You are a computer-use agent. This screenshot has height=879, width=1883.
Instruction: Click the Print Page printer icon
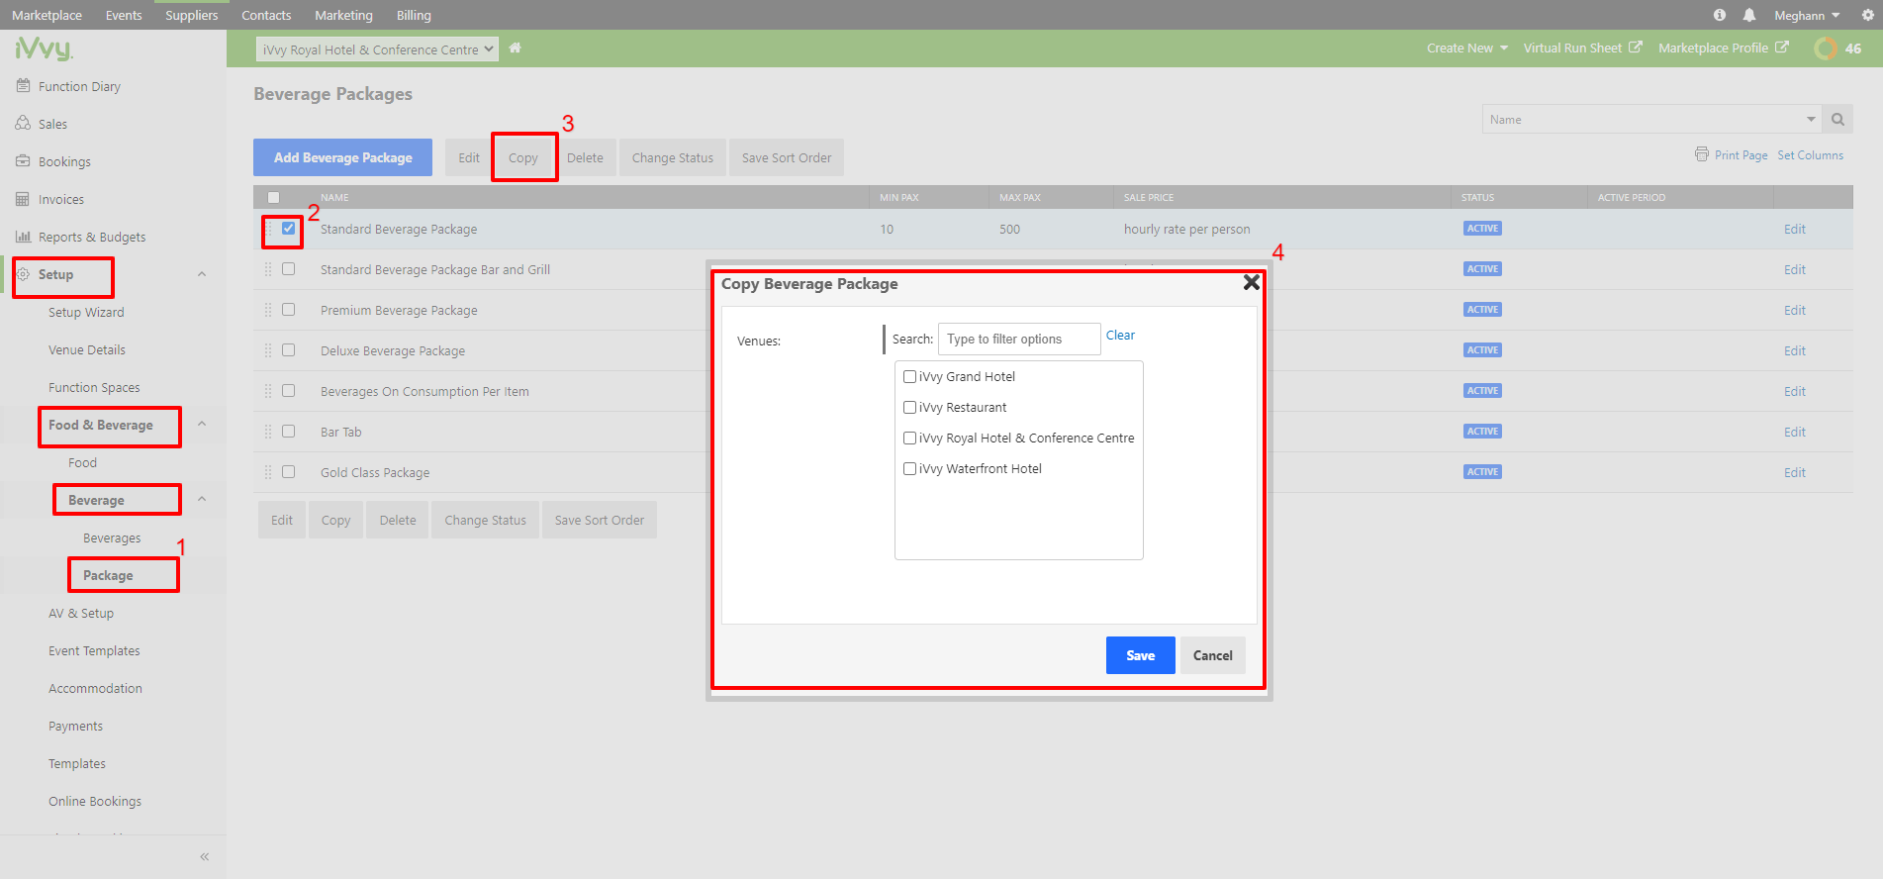point(1701,154)
